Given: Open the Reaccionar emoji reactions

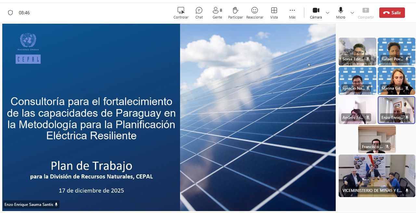Looking at the screenshot, I should [254, 13].
